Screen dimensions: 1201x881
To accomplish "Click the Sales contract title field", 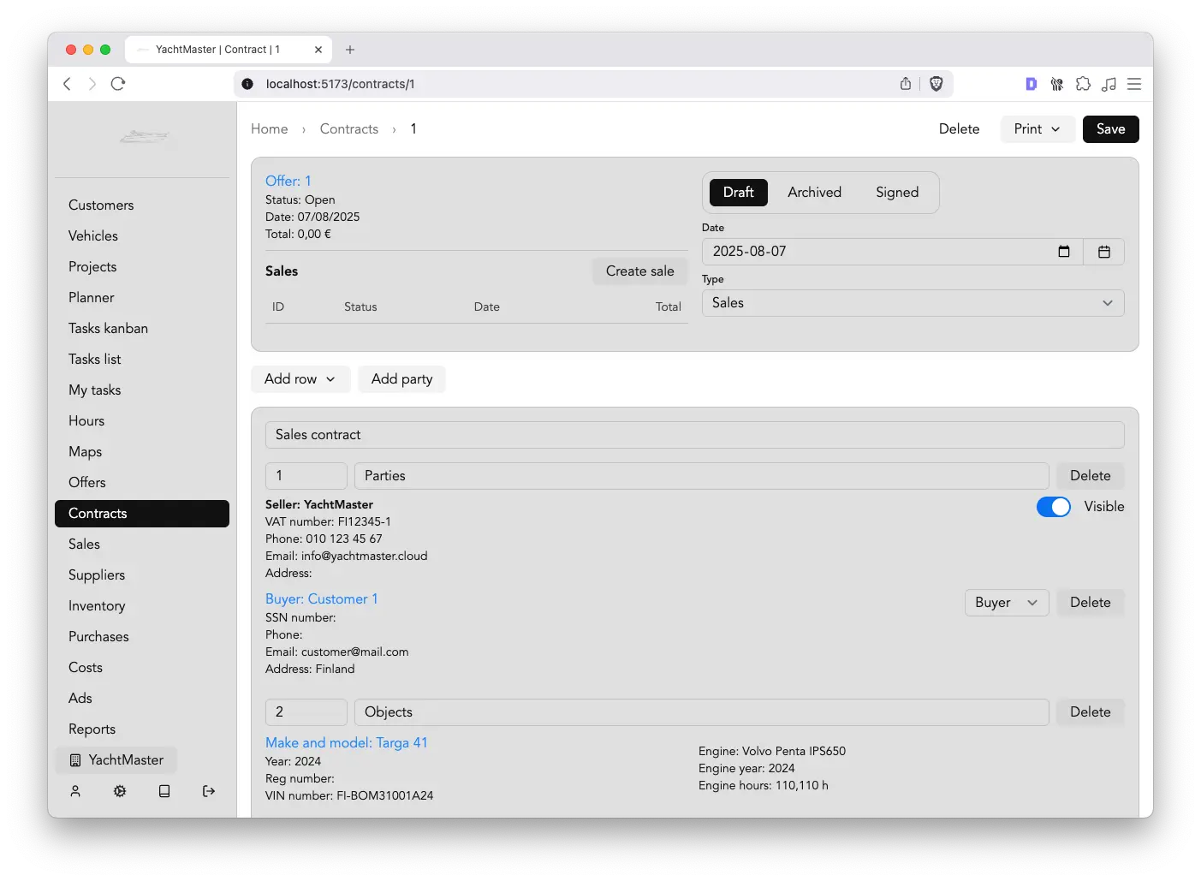I will coord(693,435).
